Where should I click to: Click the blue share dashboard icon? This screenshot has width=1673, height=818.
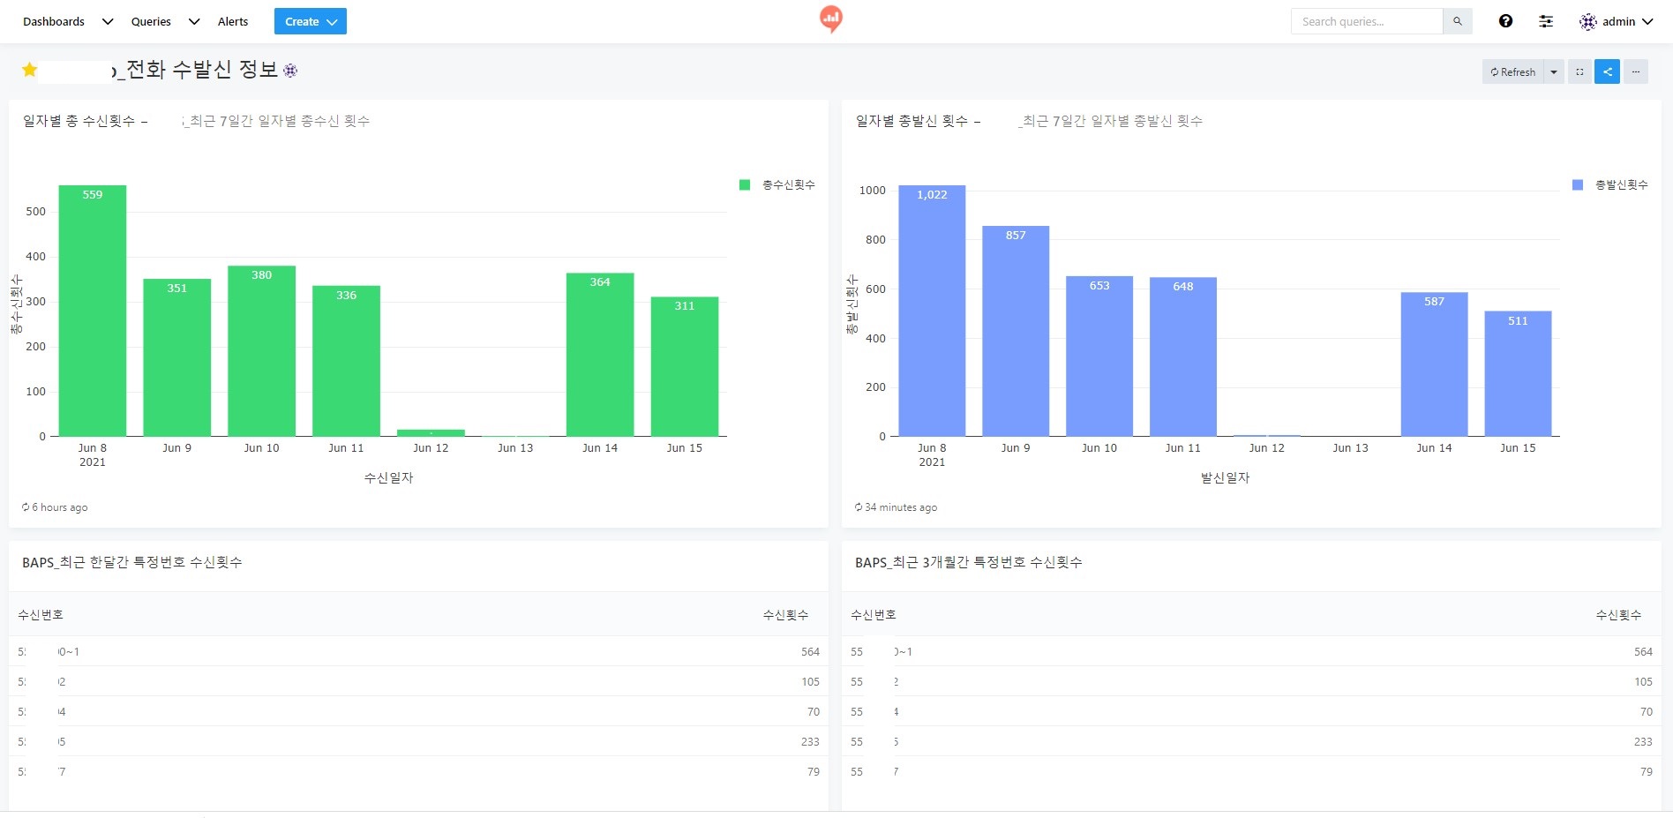(1608, 71)
